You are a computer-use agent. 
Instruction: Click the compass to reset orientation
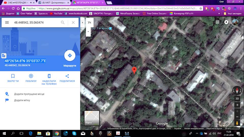(x=237, y=90)
